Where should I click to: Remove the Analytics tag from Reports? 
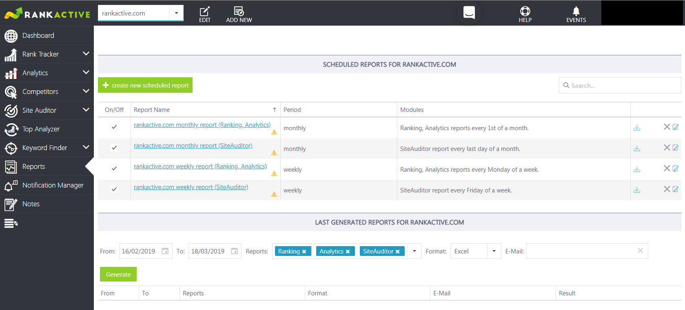[x=348, y=252]
